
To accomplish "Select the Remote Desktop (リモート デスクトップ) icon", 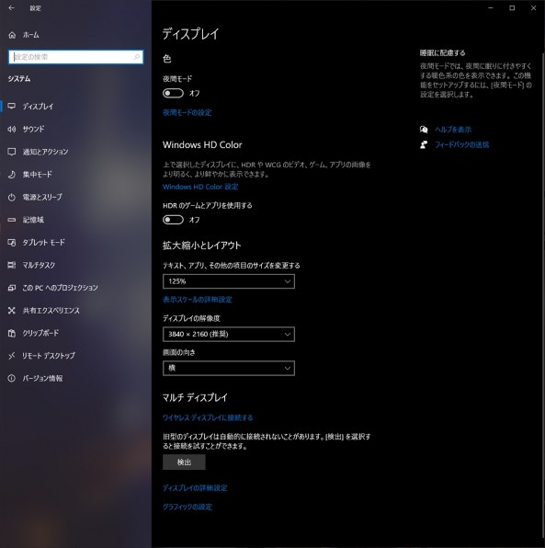I will tap(12, 356).
